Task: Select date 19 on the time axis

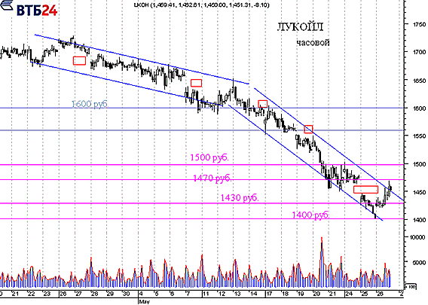Action: (301, 294)
